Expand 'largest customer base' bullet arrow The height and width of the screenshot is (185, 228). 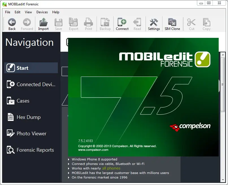tap(69, 173)
